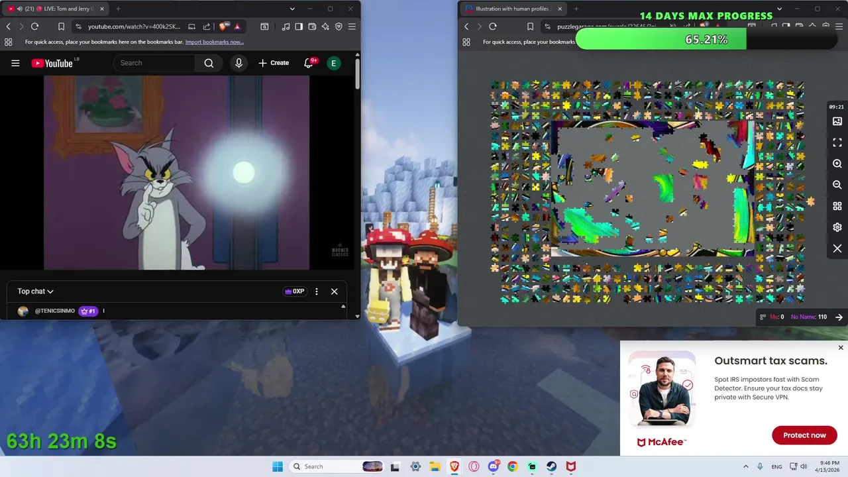The image size is (848, 477).
Task: Close the Illustration puzzle tab
Action: pyautogui.click(x=560, y=9)
